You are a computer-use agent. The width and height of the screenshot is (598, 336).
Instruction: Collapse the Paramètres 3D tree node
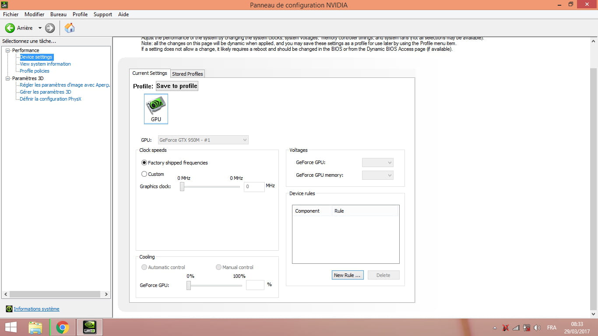tap(7, 78)
